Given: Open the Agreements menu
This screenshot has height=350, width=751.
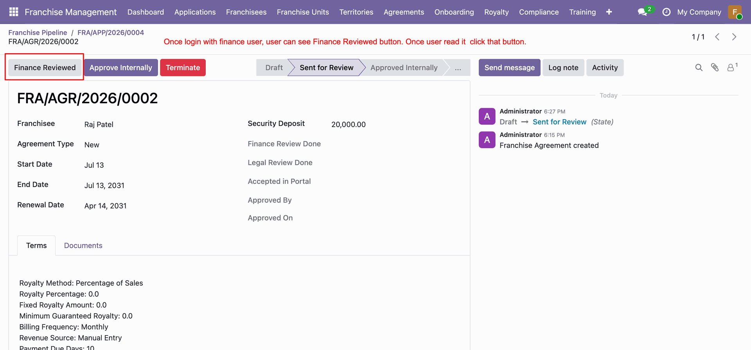Looking at the screenshot, I should tap(404, 12).
